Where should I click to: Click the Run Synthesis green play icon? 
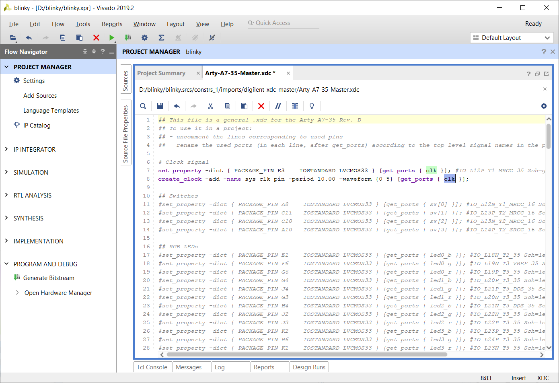coord(112,38)
